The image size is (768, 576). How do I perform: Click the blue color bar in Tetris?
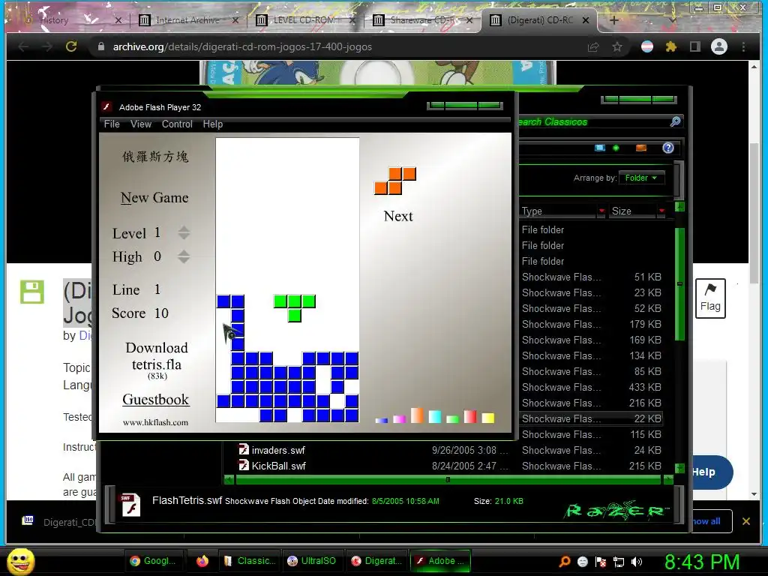[x=382, y=420]
